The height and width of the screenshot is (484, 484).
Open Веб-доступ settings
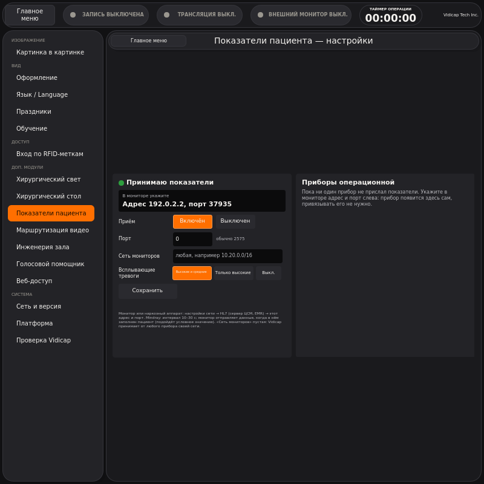[x=51, y=281]
